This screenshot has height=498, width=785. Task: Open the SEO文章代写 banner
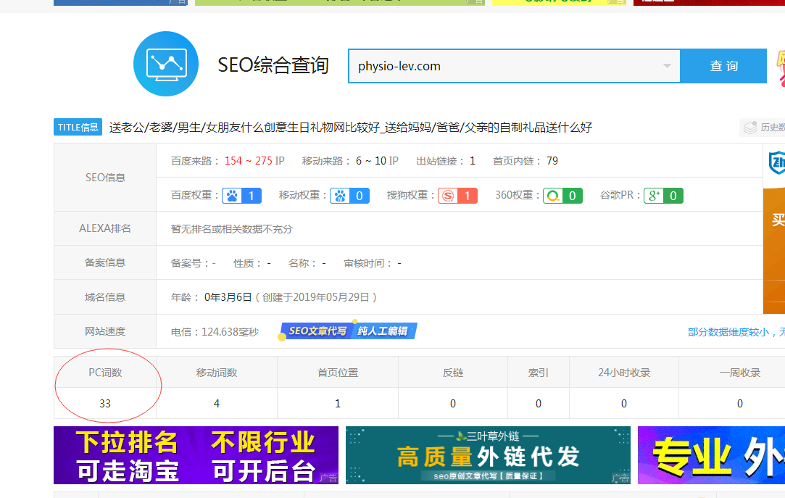pyautogui.click(x=349, y=331)
